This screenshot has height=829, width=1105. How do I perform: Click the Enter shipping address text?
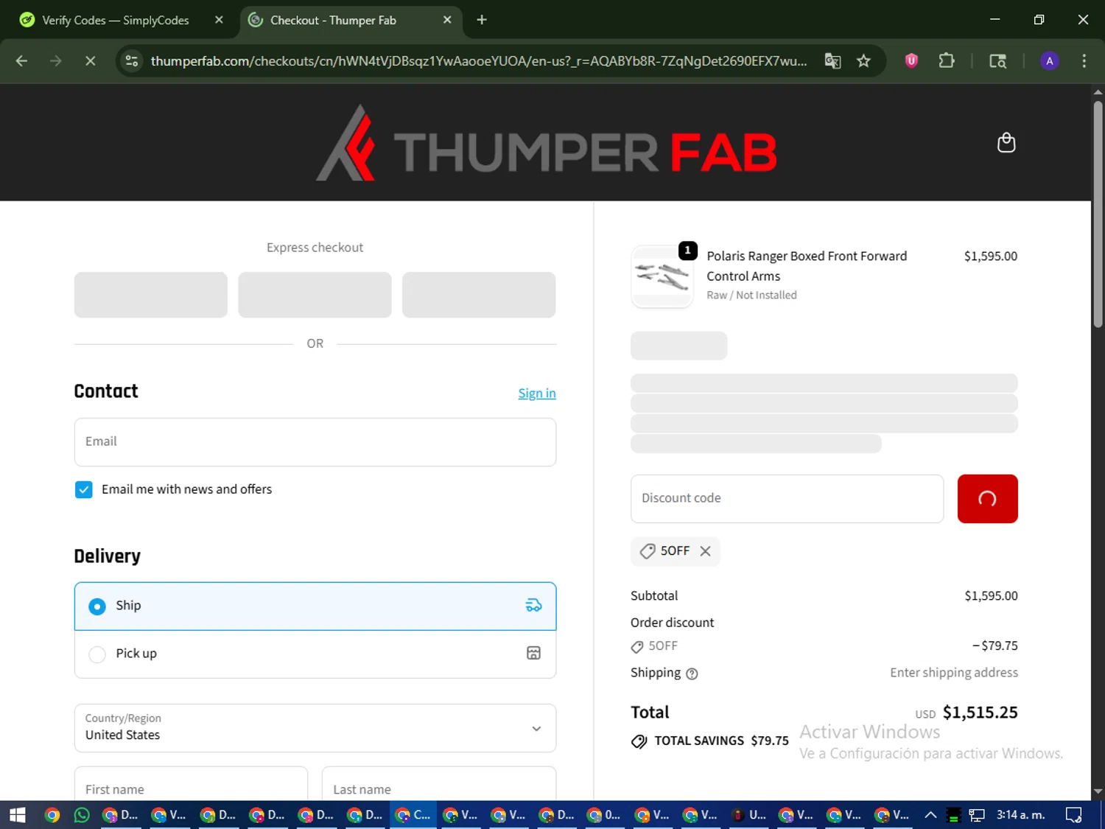coord(954,673)
